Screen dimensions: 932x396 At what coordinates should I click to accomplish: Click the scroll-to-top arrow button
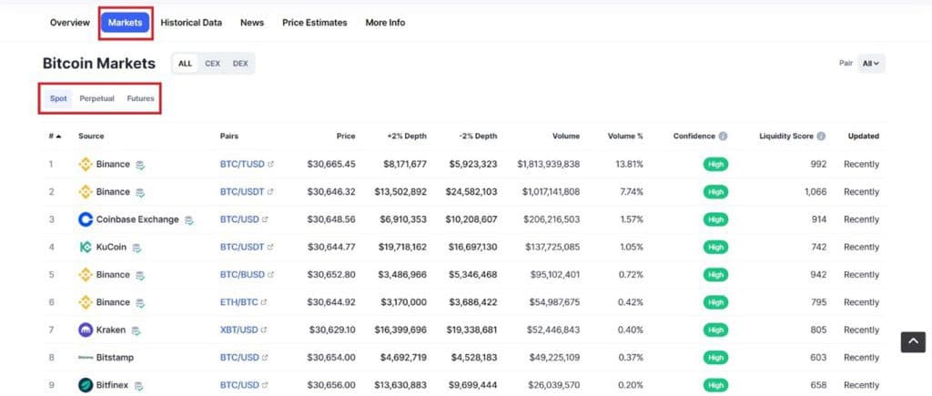coord(913,341)
